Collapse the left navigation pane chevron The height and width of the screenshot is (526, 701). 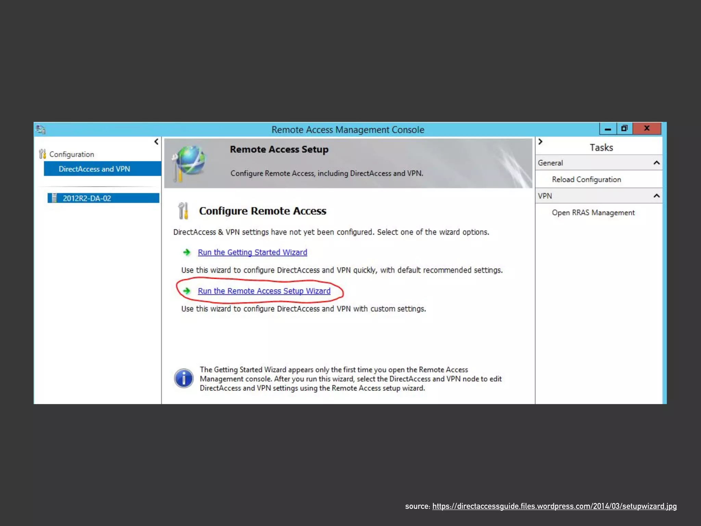tap(156, 141)
